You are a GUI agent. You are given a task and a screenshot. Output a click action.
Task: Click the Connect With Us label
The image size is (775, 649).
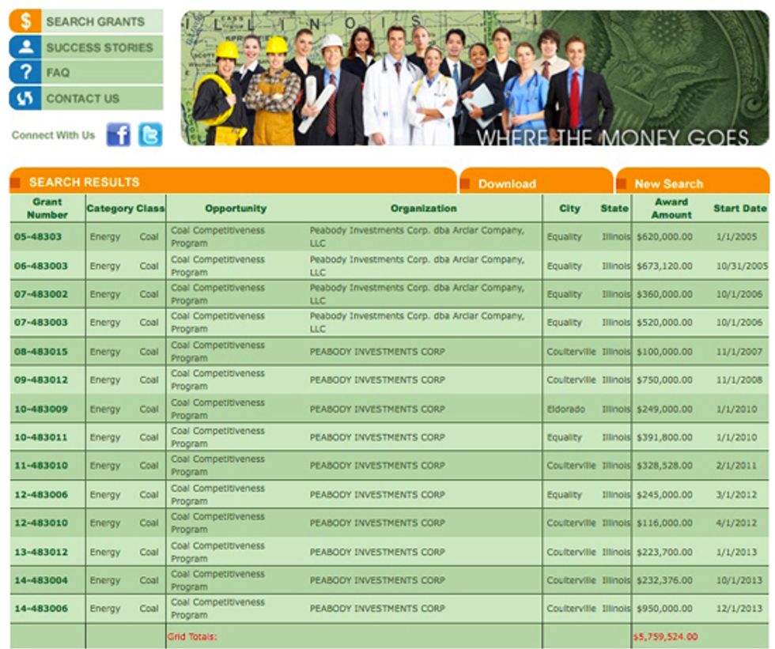pos(54,135)
